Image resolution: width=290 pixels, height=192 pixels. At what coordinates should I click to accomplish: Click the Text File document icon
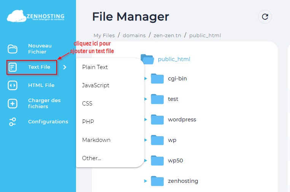tap(13, 67)
